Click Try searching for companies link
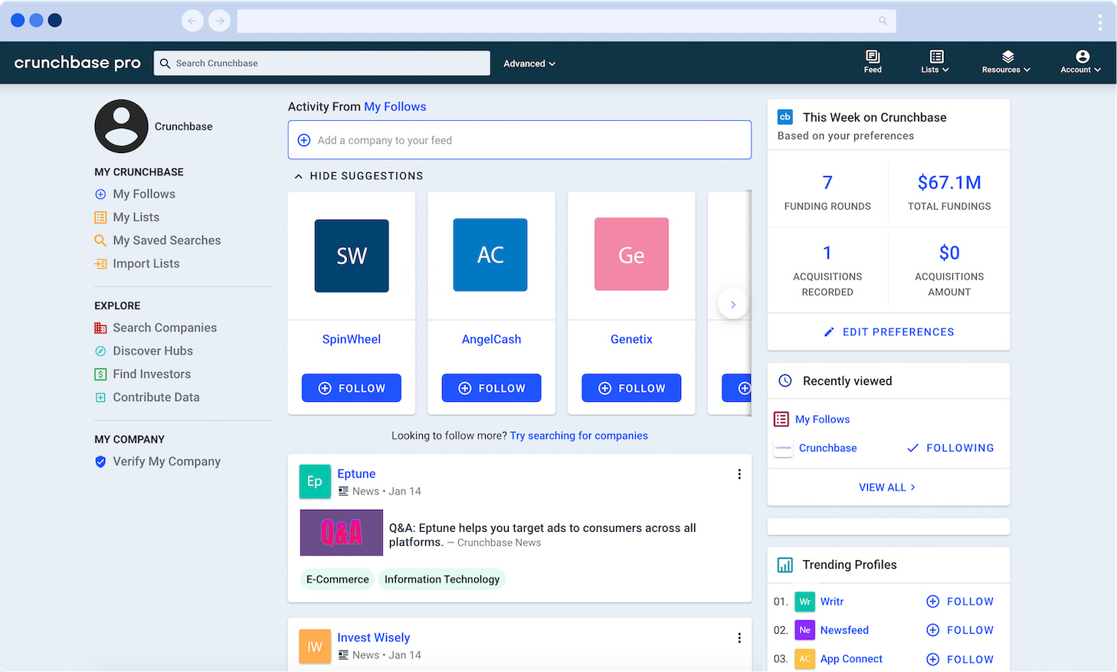1117x672 pixels. click(x=579, y=435)
